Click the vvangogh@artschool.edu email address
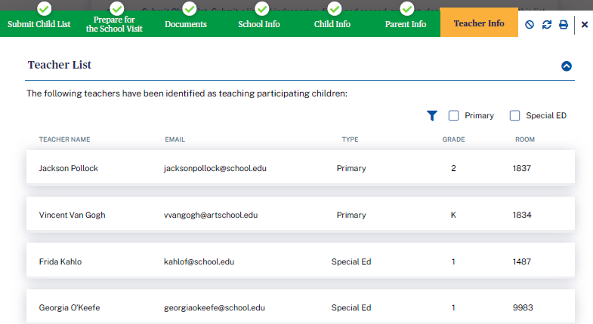 211,215
